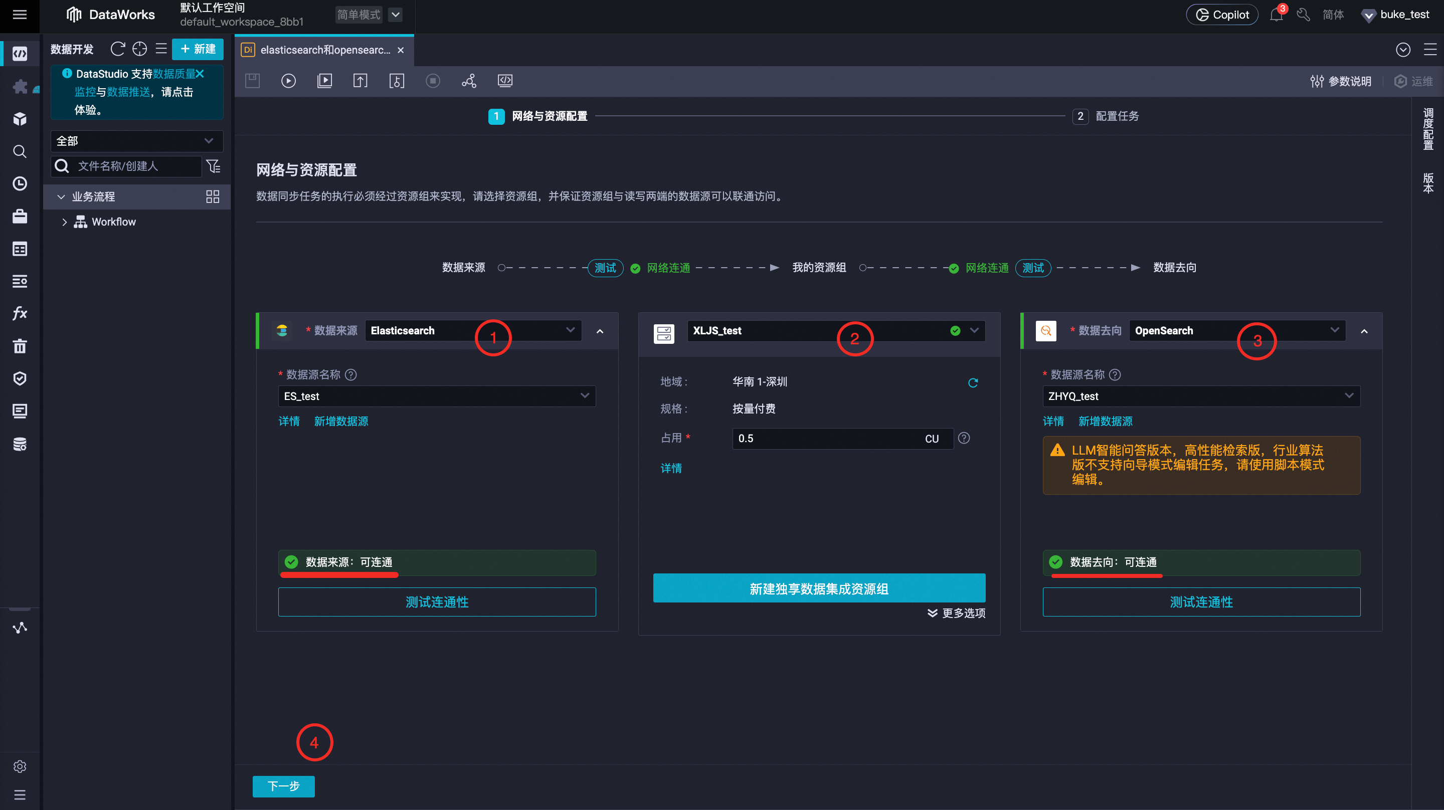Image resolution: width=1444 pixels, height=810 pixels.
Task: Refresh the 数据开发 file tree
Action: [118, 49]
